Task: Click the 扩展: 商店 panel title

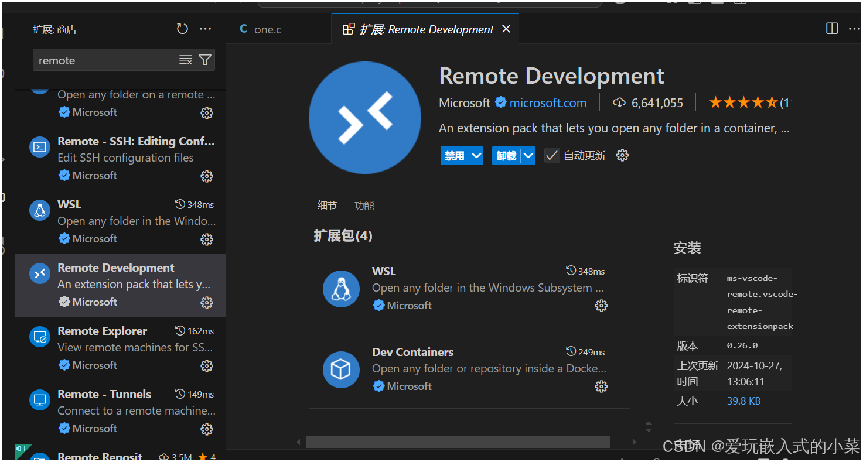Action: (x=54, y=29)
